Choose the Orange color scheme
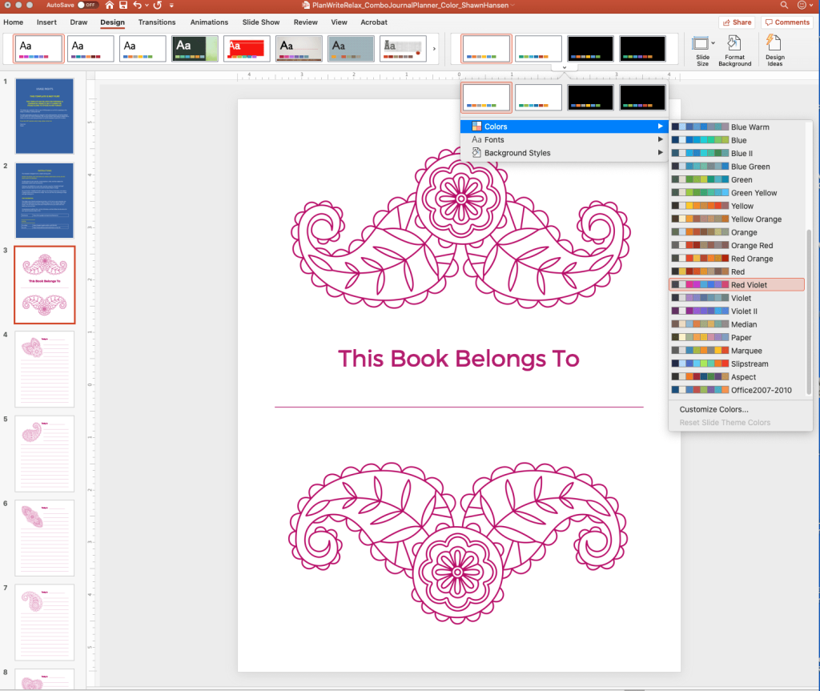 (737, 232)
